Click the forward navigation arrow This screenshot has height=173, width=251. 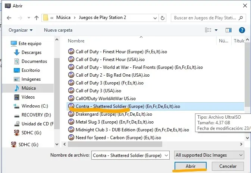pyautogui.click(x=20, y=18)
